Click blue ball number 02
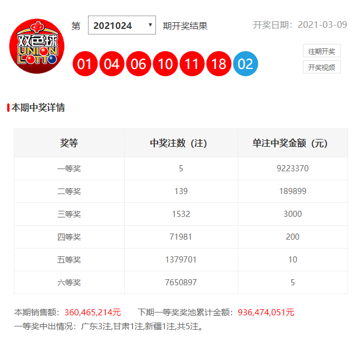The height and width of the screenshot is (347, 362). (246, 64)
